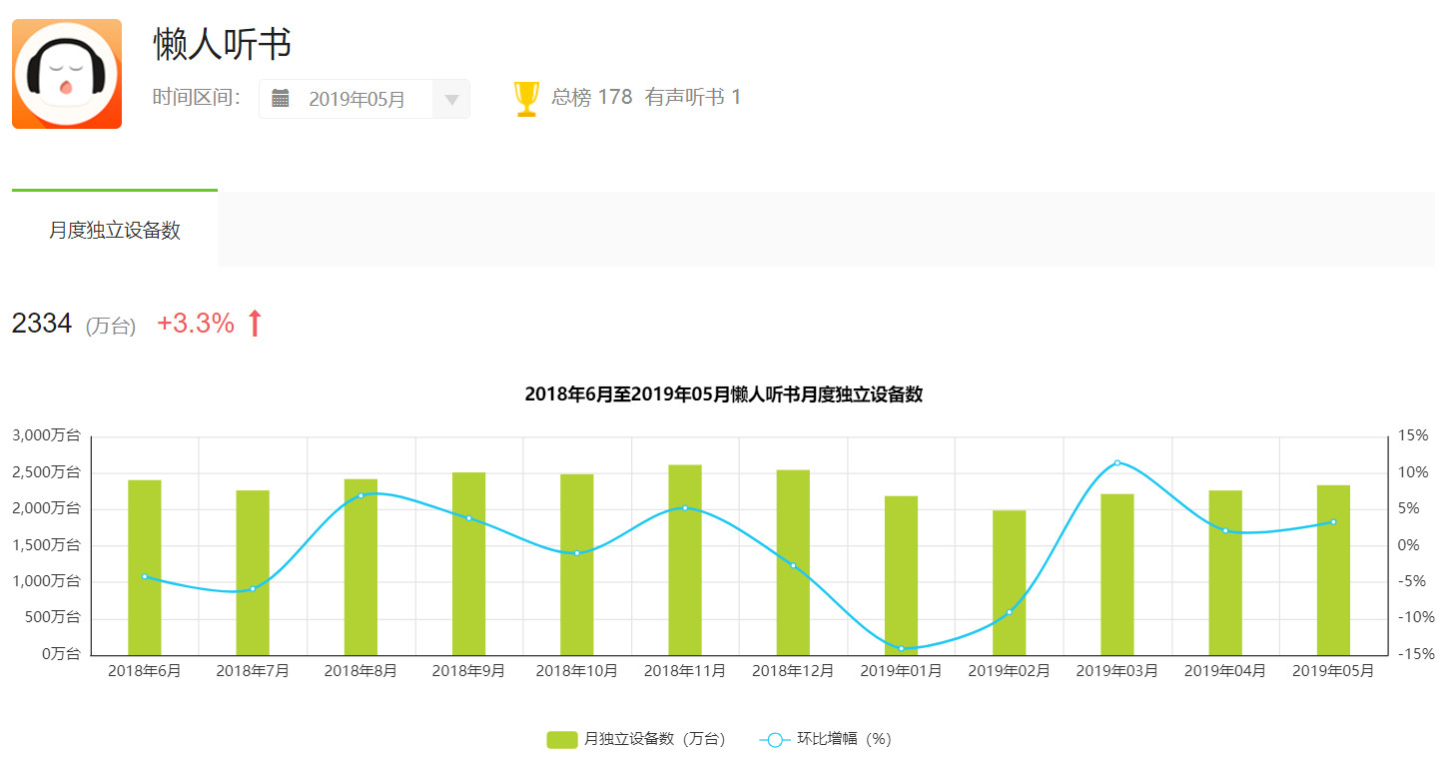Click the 2019年01月 lowest line point
Viewport: 1444px width, 757px height.
(x=901, y=648)
